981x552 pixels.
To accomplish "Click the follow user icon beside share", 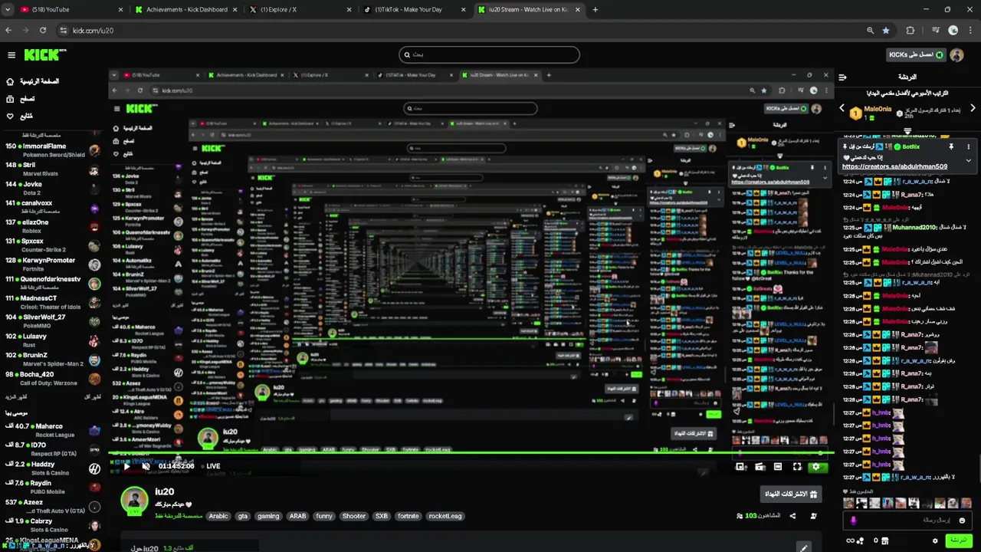I will point(813,516).
